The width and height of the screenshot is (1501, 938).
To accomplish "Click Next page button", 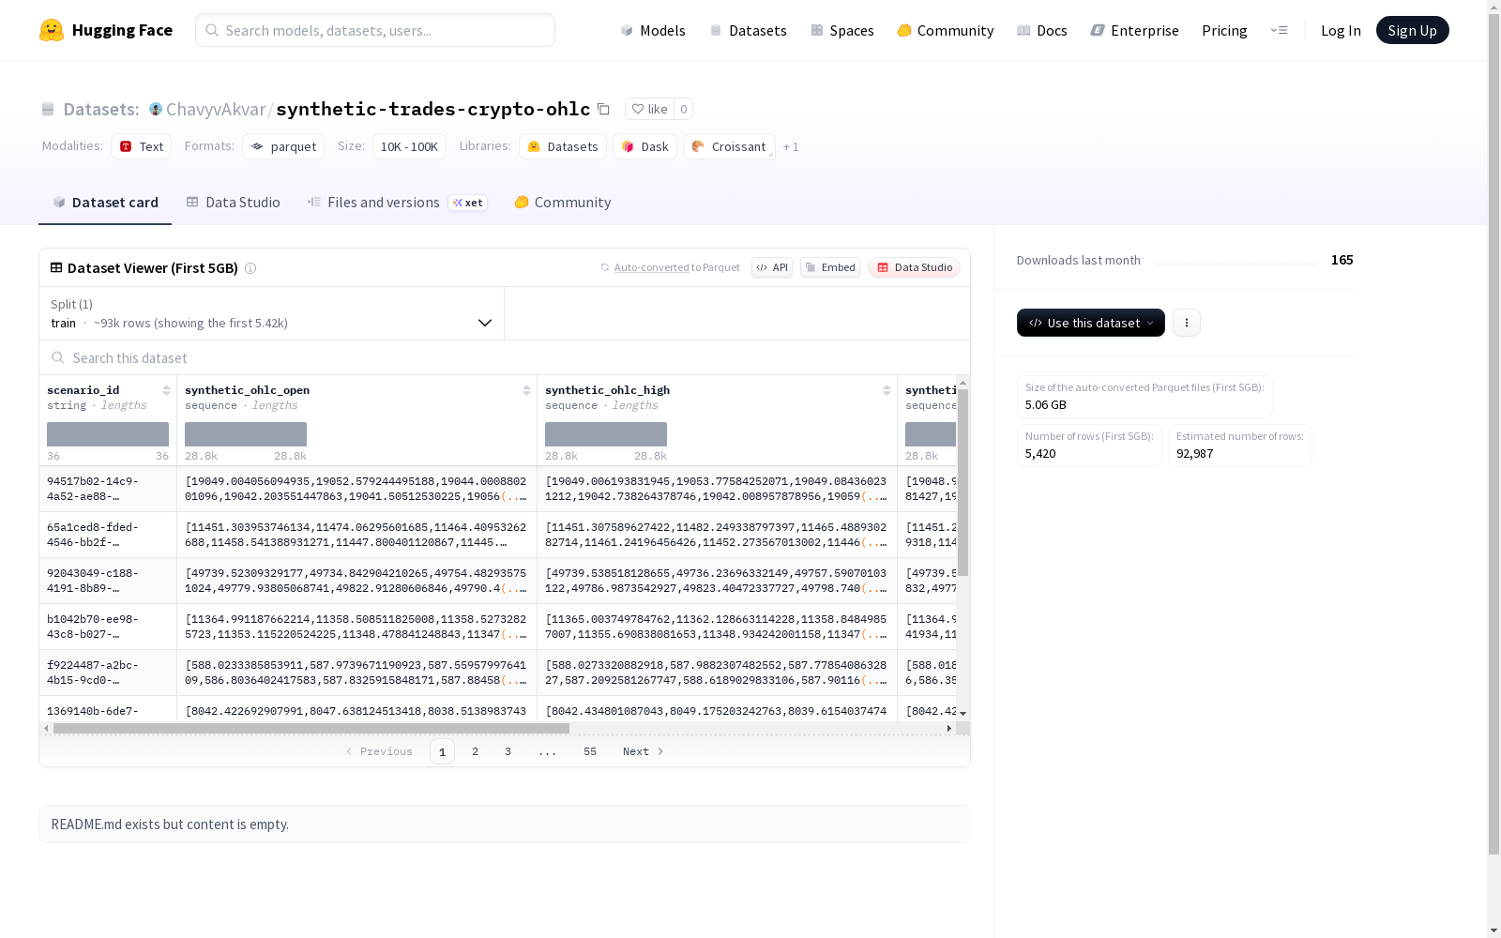I will pyautogui.click(x=644, y=751).
